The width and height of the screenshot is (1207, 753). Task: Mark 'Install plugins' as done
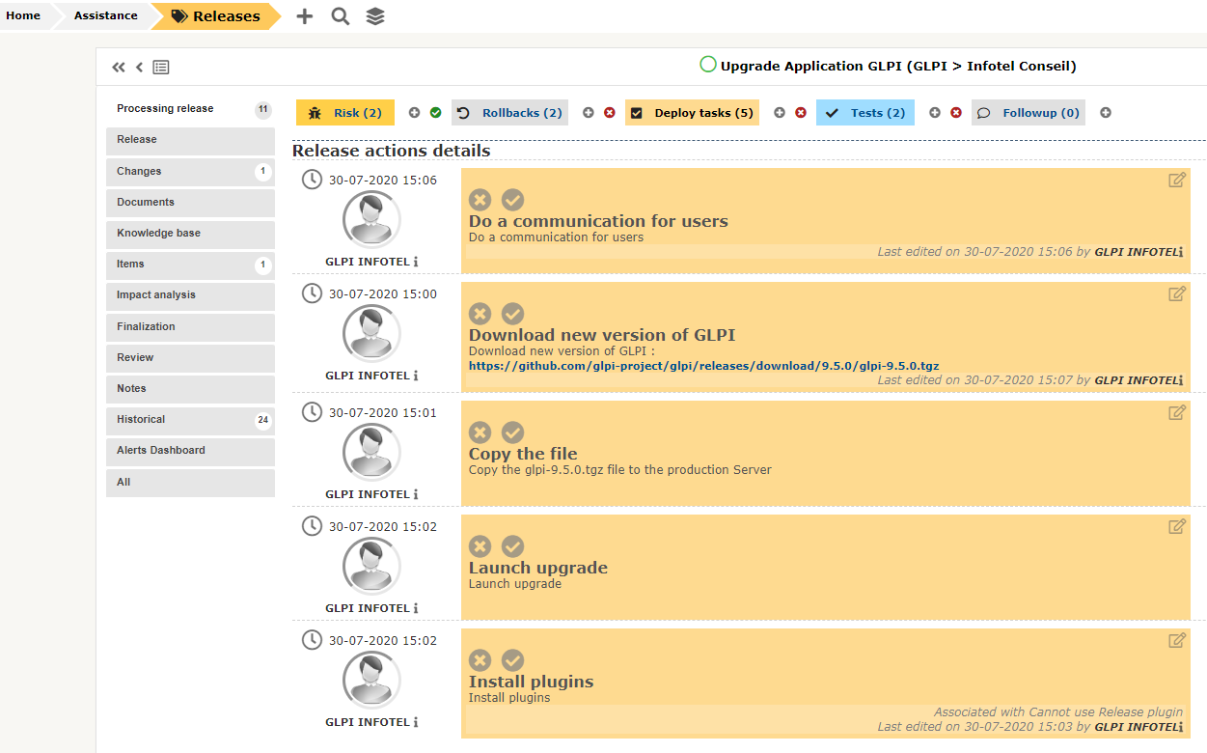point(512,660)
